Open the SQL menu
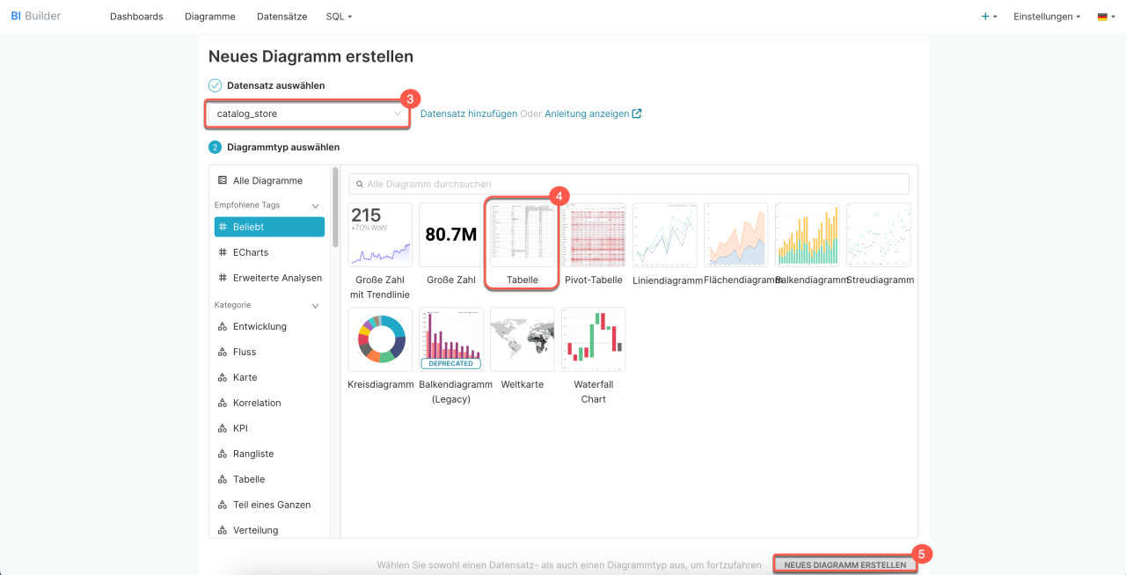The width and height of the screenshot is (1126, 575). [x=338, y=17]
